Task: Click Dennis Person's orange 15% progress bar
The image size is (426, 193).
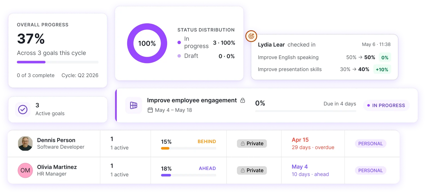Action: pos(189,148)
